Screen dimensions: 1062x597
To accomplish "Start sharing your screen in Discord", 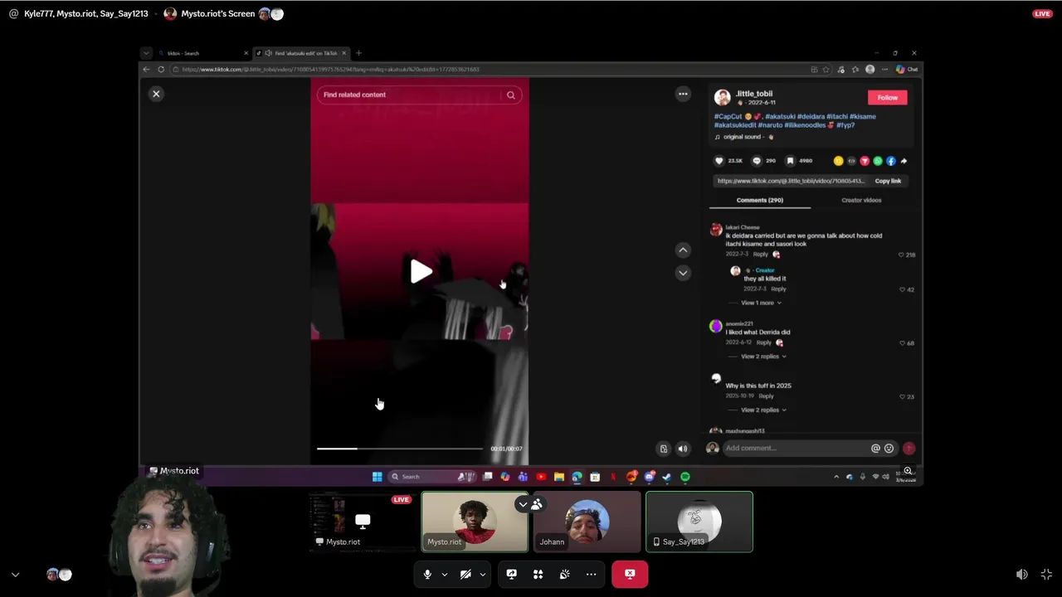I will pos(511,574).
